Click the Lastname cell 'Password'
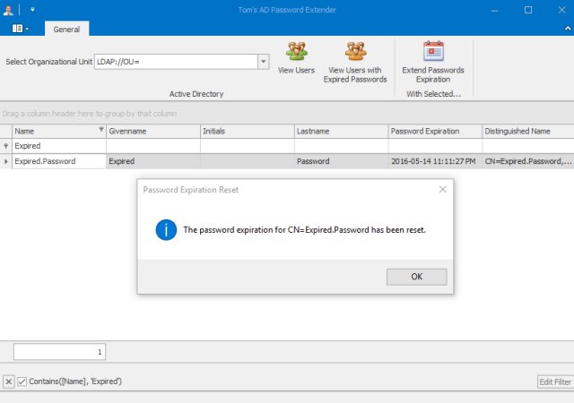 (341, 161)
